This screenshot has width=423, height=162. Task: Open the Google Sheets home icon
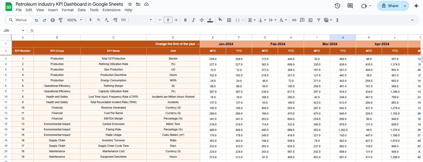[x=8, y=6]
